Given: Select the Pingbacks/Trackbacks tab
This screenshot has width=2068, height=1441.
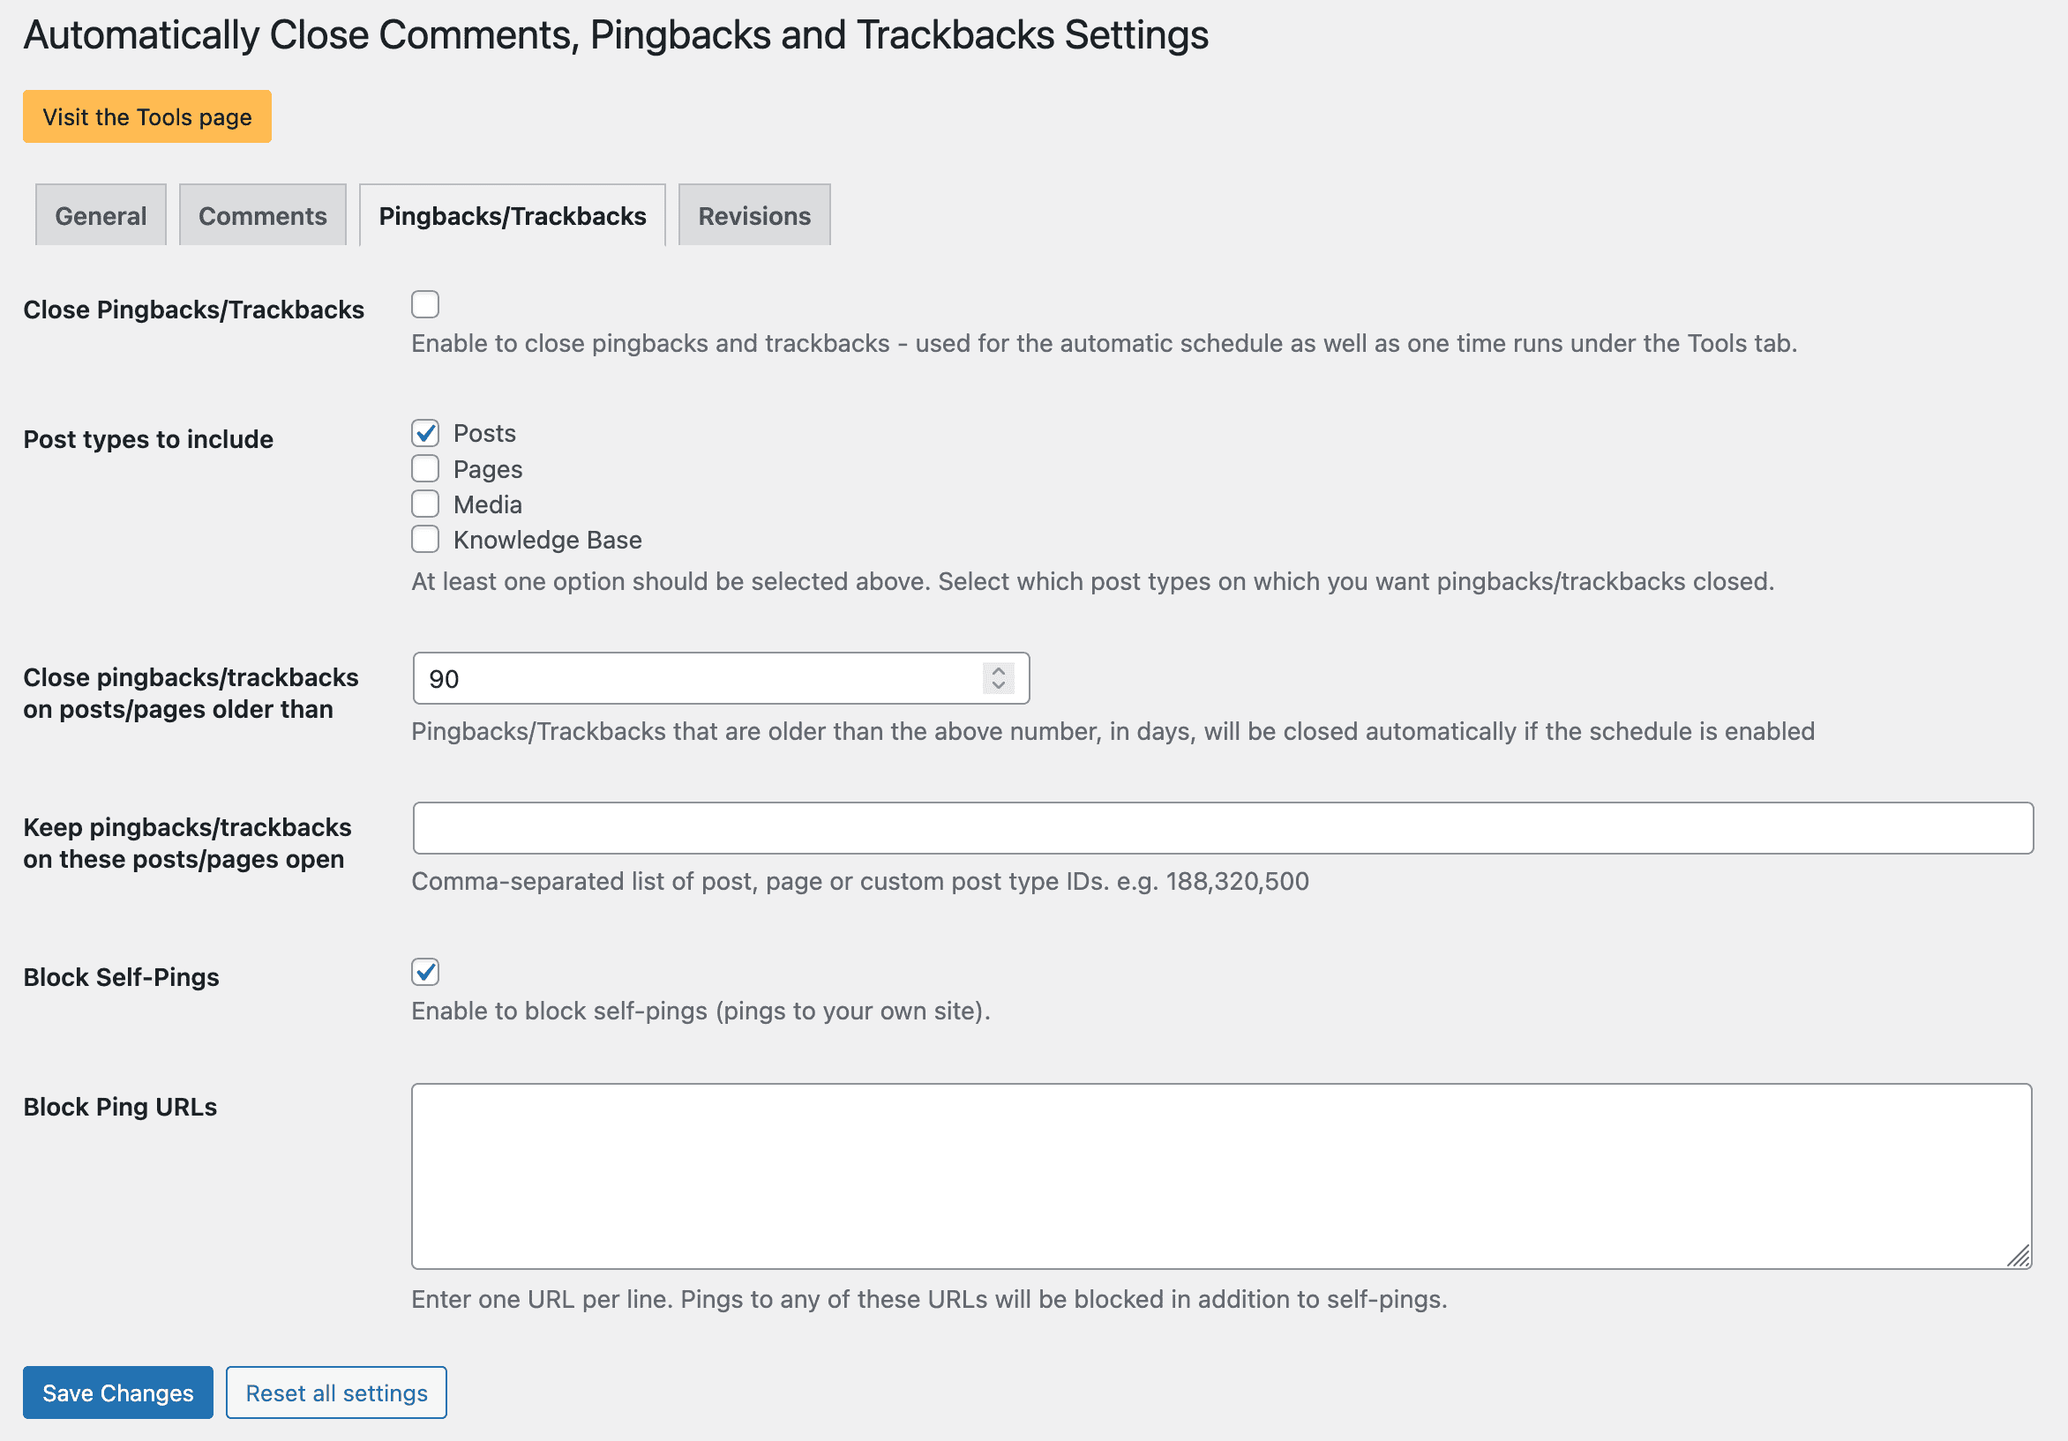Looking at the screenshot, I should pos(513,215).
